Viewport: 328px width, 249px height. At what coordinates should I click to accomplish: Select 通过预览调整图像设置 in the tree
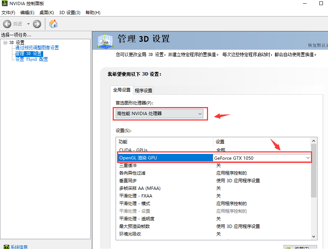coord(37,48)
